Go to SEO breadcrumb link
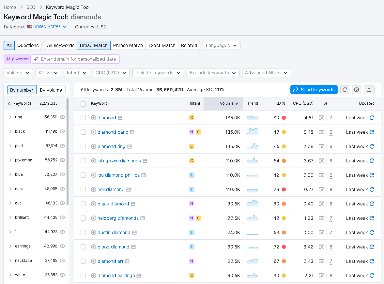Image resolution: width=384 pixels, height=284 pixels. pos(31,7)
